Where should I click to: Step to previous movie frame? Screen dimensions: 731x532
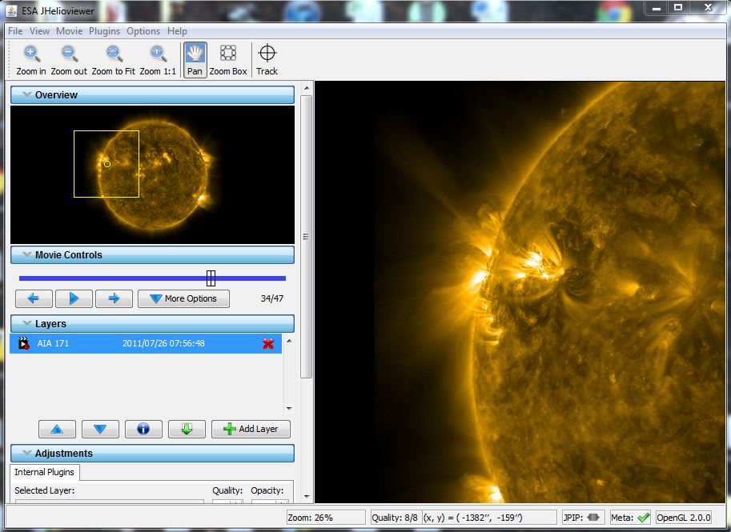point(34,298)
